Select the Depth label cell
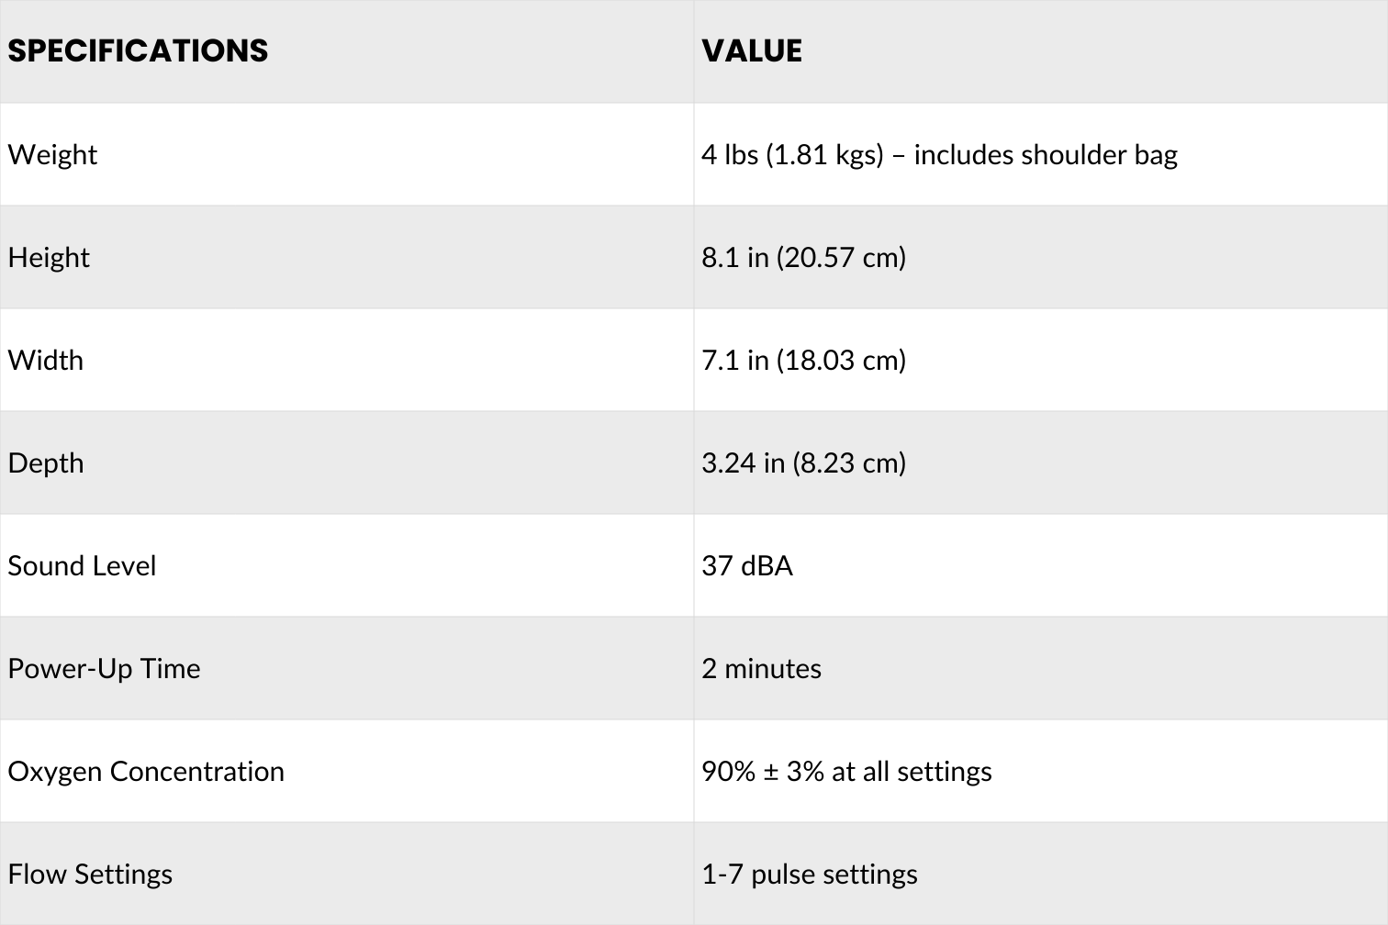This screenshot has width=1388, height=925. click(45, 462)
